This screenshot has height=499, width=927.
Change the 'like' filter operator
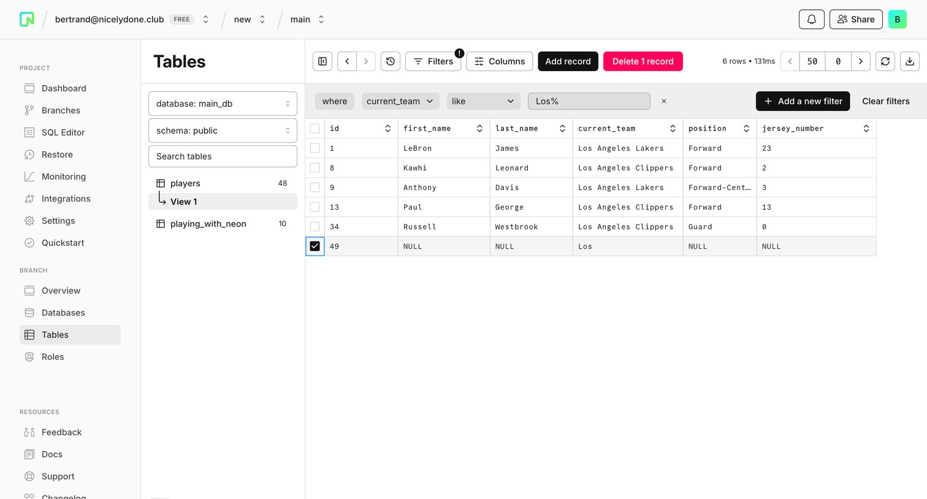[484, 101]
